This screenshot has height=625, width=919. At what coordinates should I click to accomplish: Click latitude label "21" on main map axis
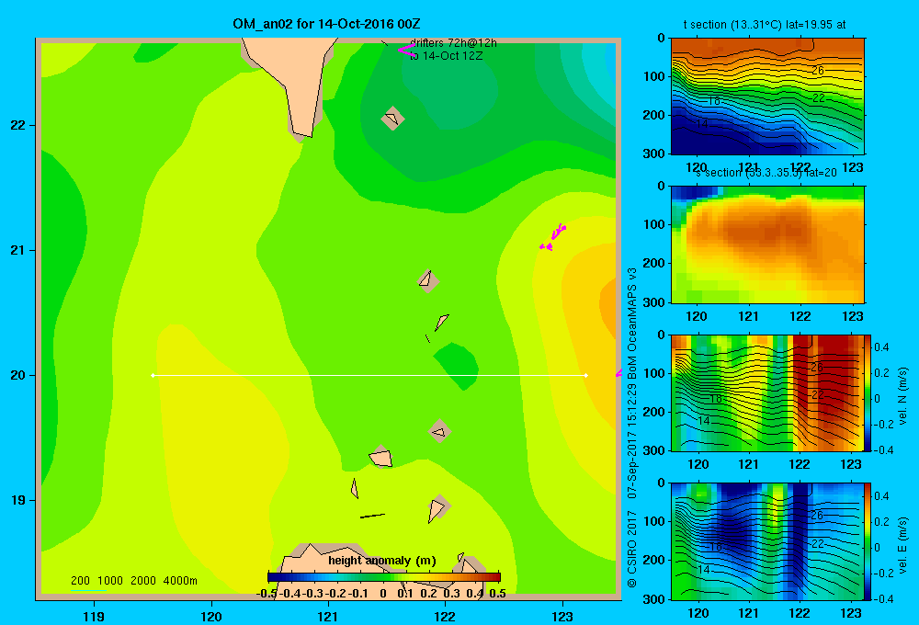point(17,250)
